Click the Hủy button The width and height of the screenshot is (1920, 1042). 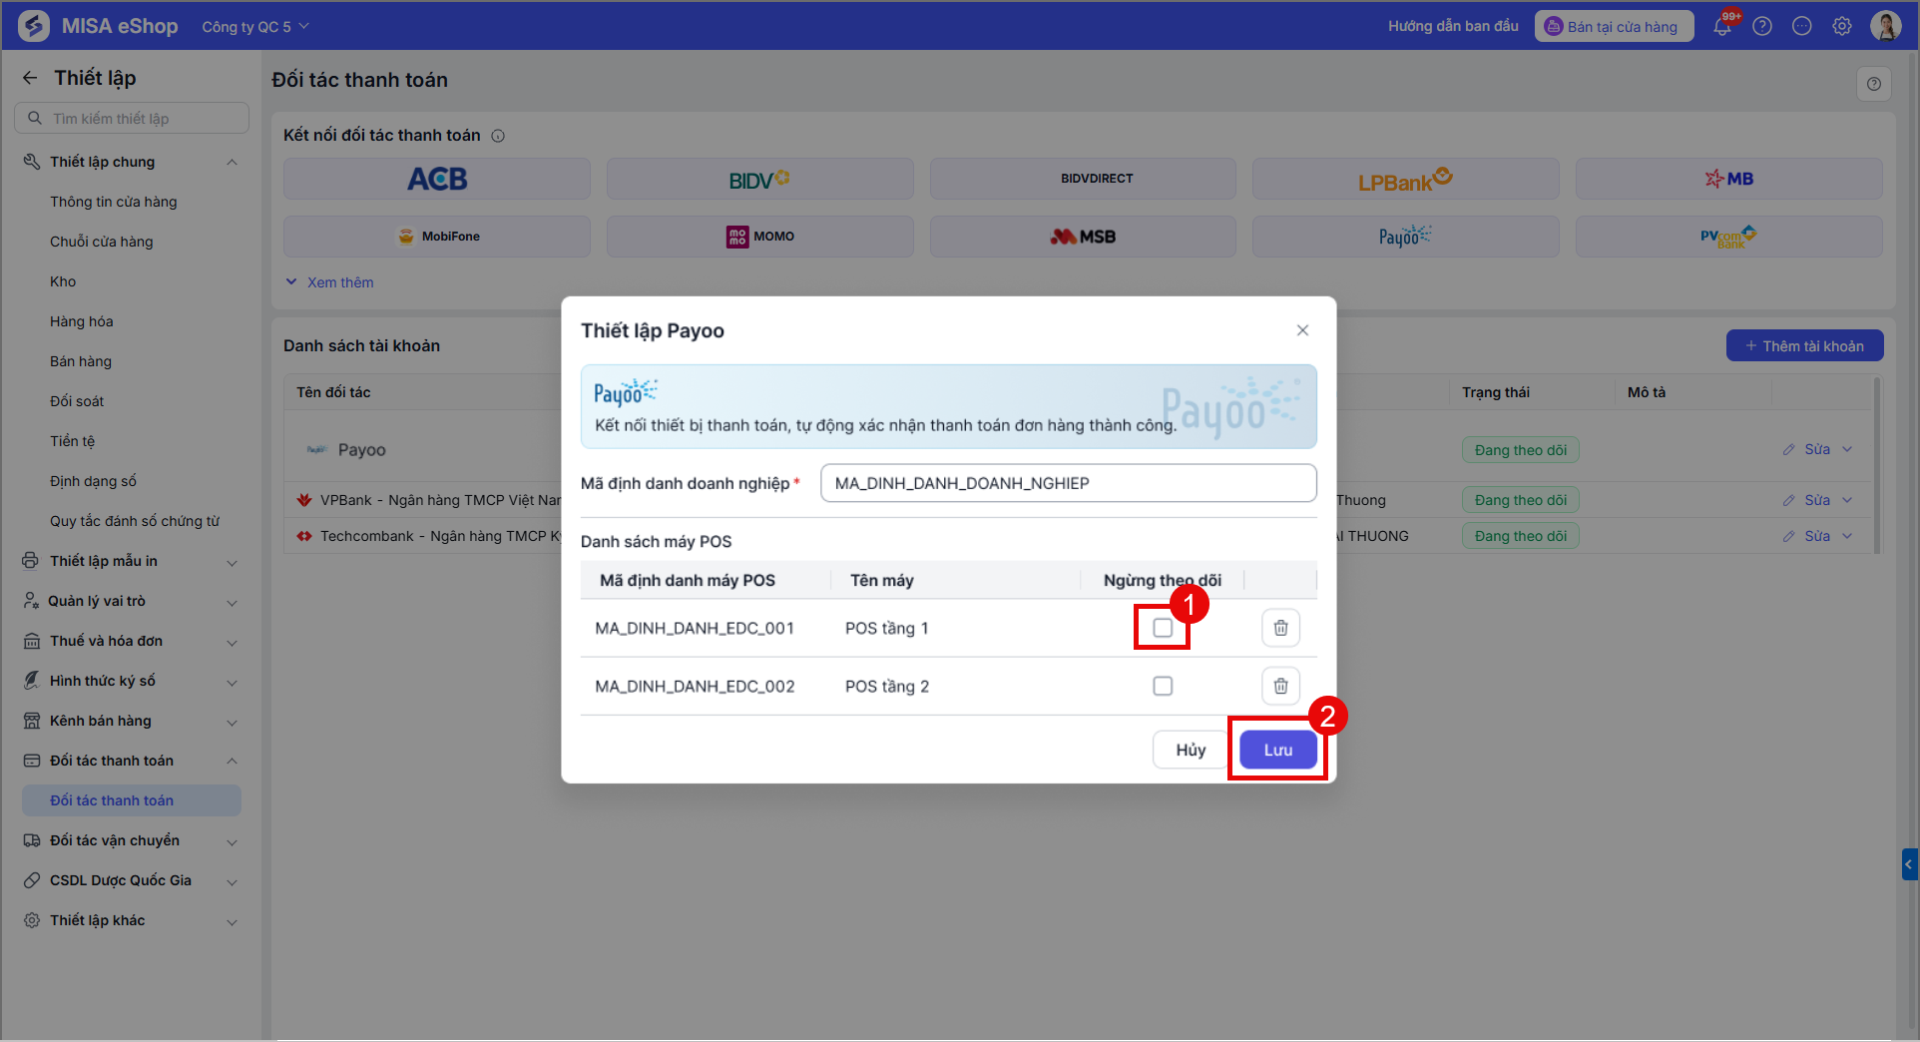1191,750
